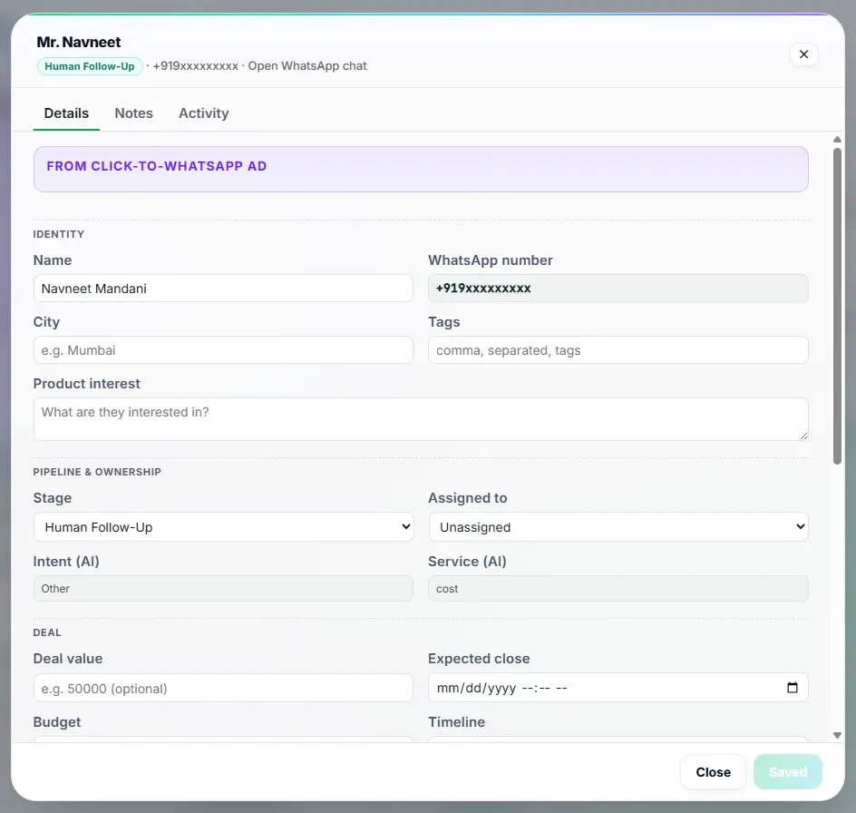Click the Product interest textarea

[421, 419]
